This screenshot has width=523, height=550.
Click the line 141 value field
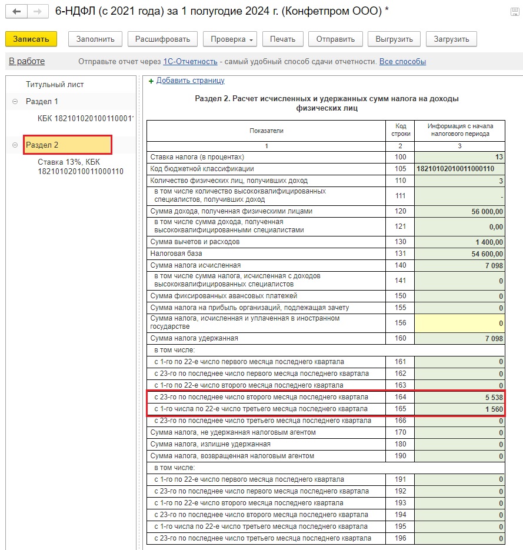coord(459,281)
